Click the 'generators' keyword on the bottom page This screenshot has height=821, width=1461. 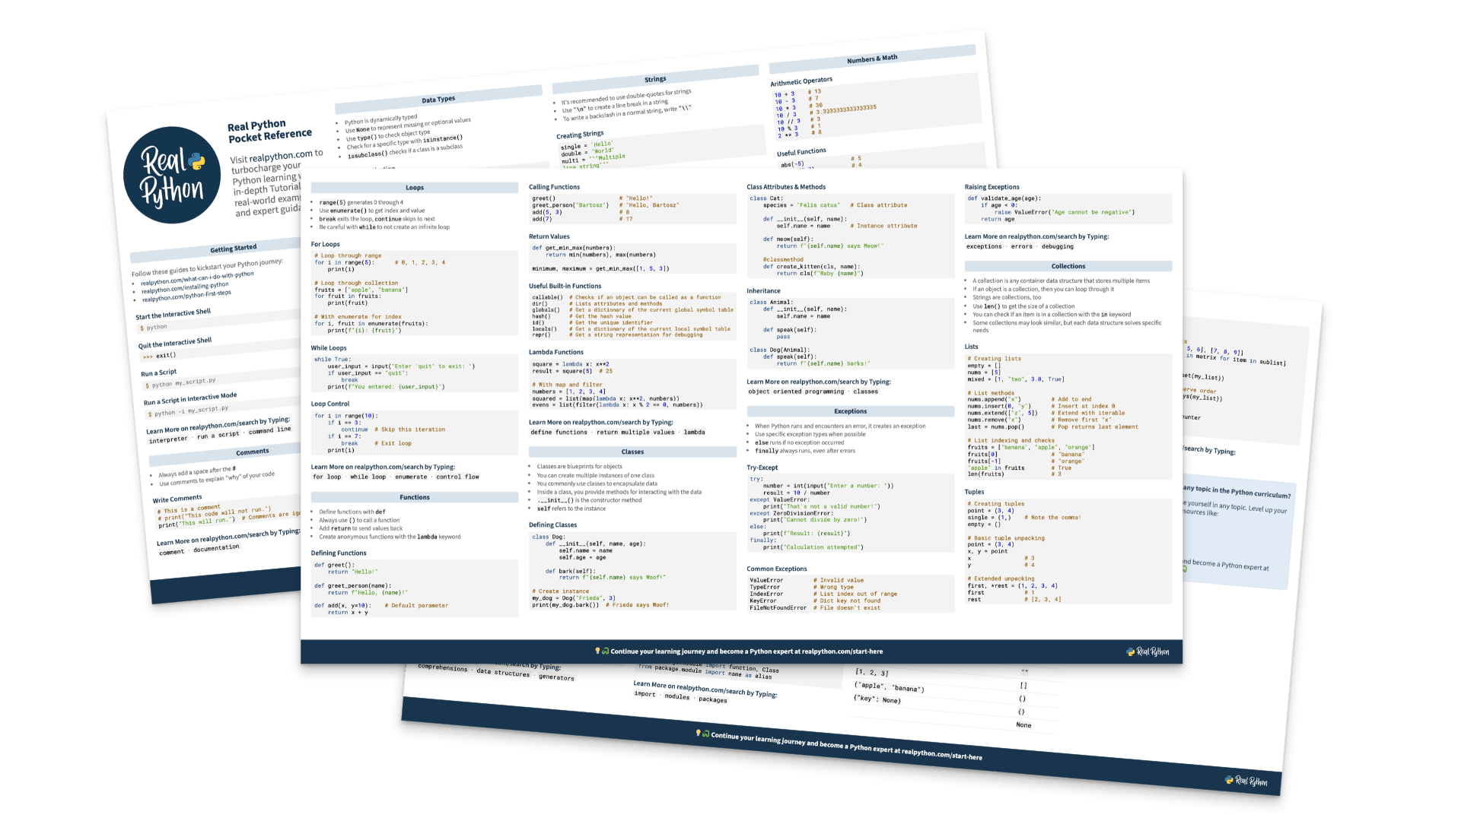(556, 677)
